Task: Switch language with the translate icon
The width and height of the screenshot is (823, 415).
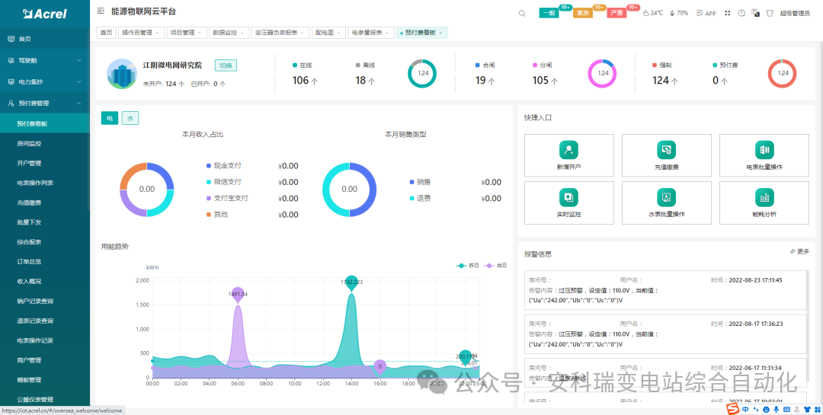Action: click(x=755, y=13)
